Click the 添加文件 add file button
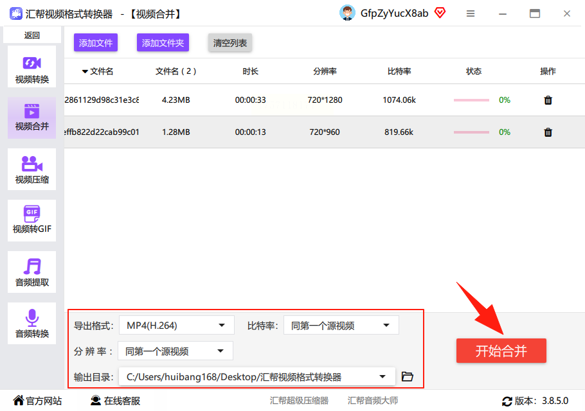 click(96, 43)
